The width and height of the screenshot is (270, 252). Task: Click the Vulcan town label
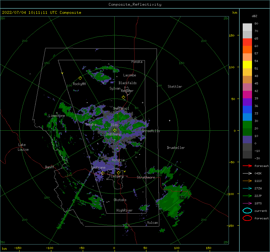pyautogui.click(x=152, y=223)
